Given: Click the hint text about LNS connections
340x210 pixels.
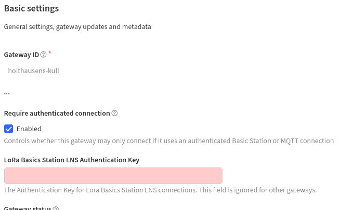Looking at the screenshot, I should tap(160, 190).
